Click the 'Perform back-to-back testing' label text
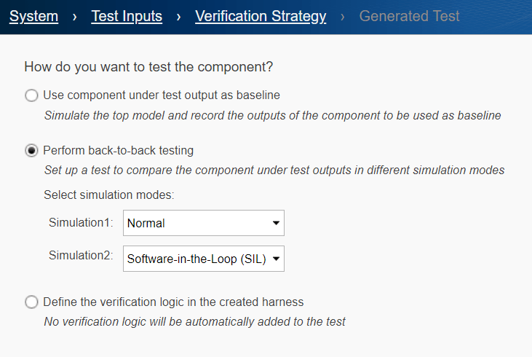 click(x=118, y=151)
